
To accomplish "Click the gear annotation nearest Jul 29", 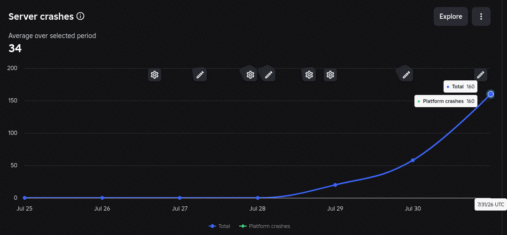I will (x=330, y=75).
